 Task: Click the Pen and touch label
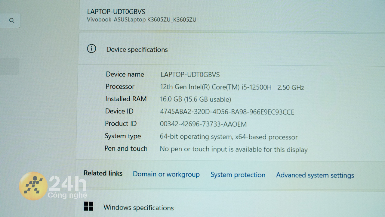tap(126, 149)
